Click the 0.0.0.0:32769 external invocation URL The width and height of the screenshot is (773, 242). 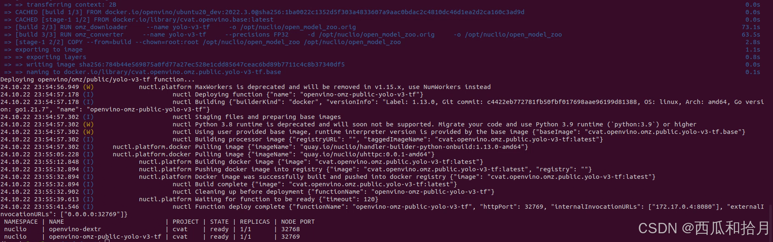92,214
